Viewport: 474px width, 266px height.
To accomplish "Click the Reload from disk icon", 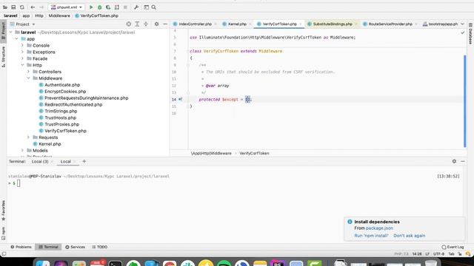I will tap(22, 7).
